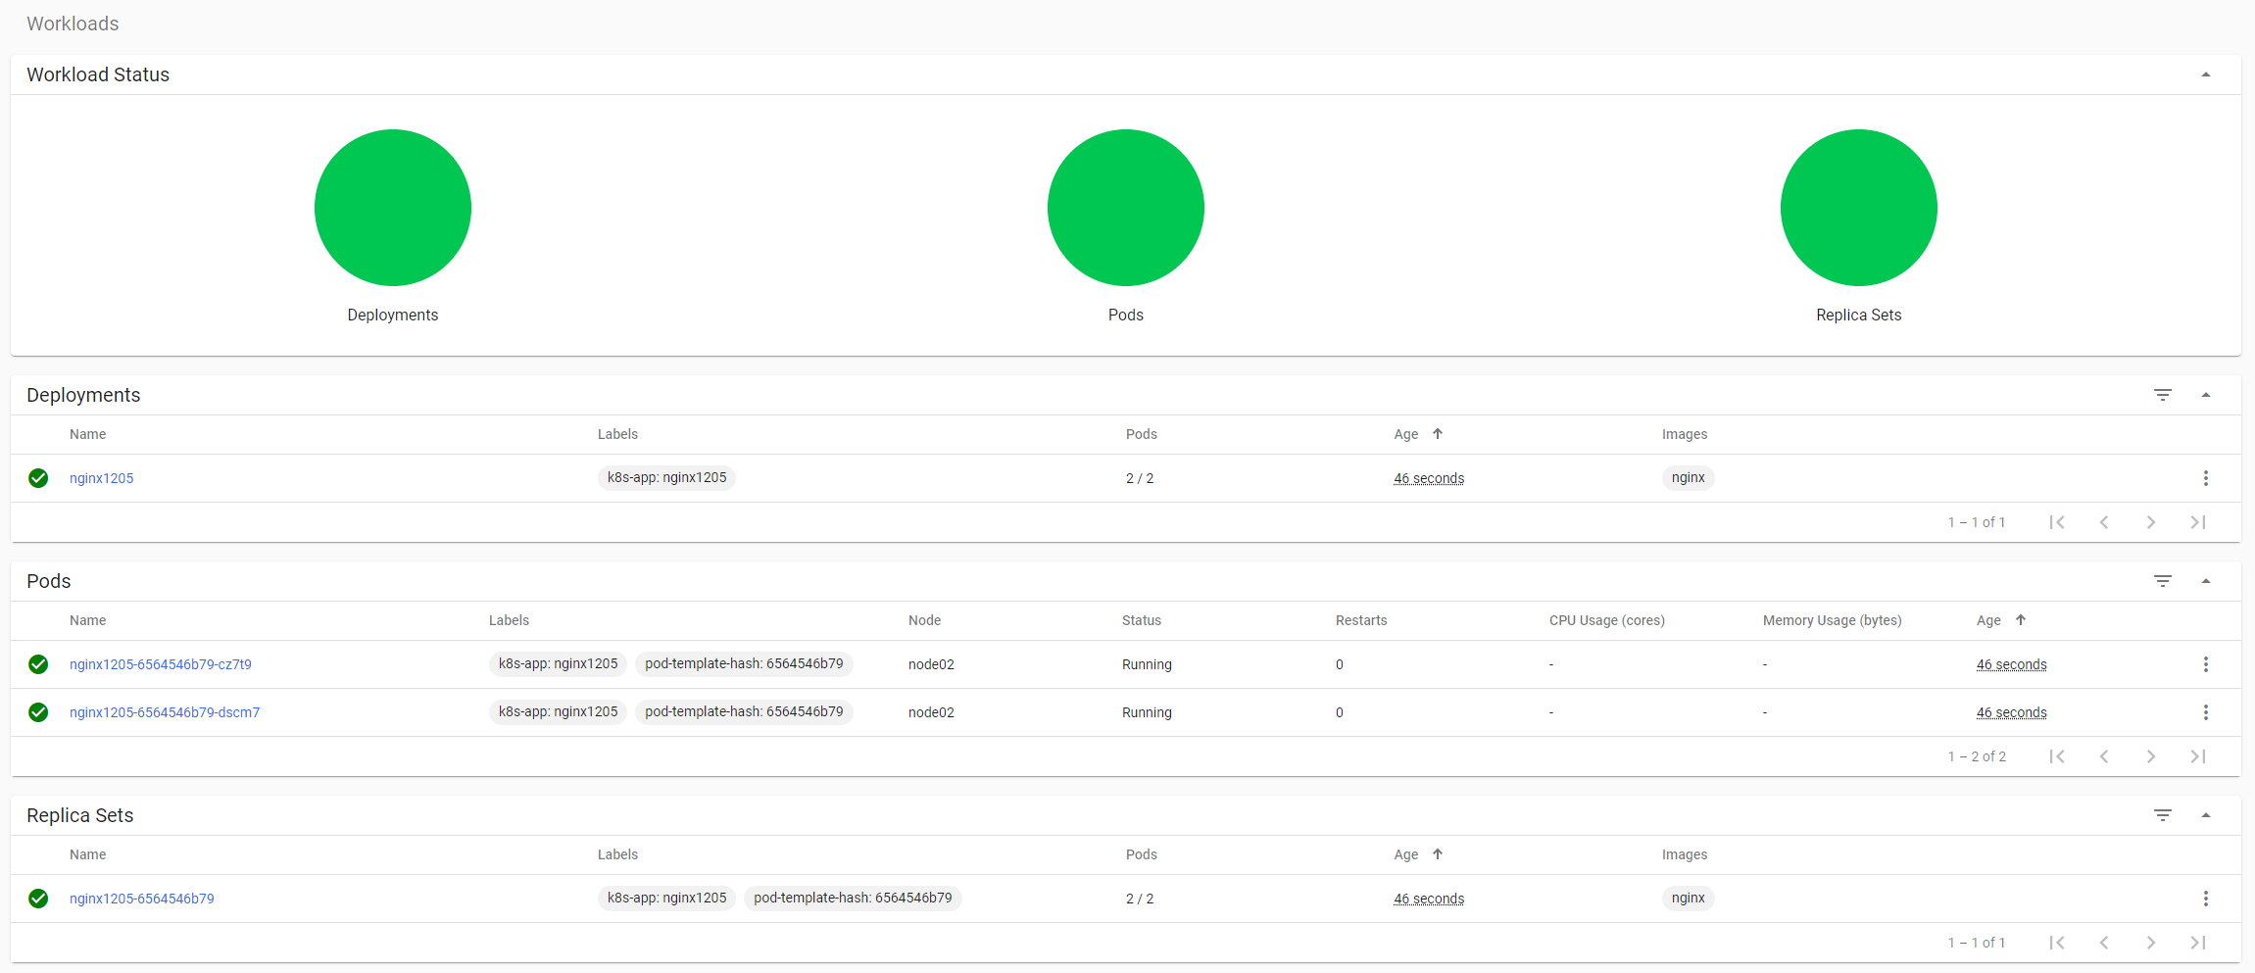This screenshot has width=2255, height=973.
Task: Sort Replica Sets by Age arrow
Action: pyautogui.click(x=1438, y=854)
